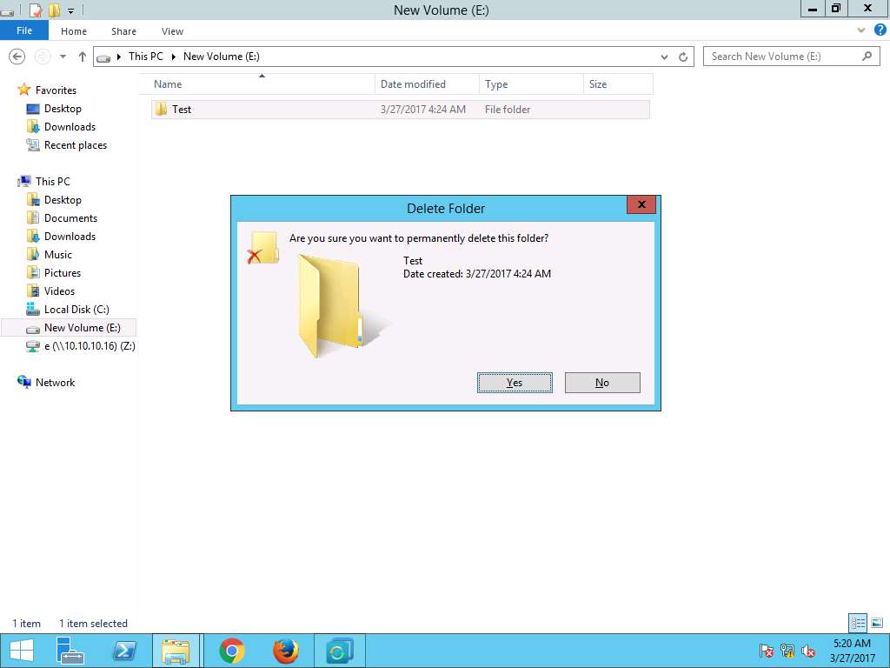Open network drive e (\\10.10.10.16) (Z:)
The image size is (890, 668).
coord(90,345)
